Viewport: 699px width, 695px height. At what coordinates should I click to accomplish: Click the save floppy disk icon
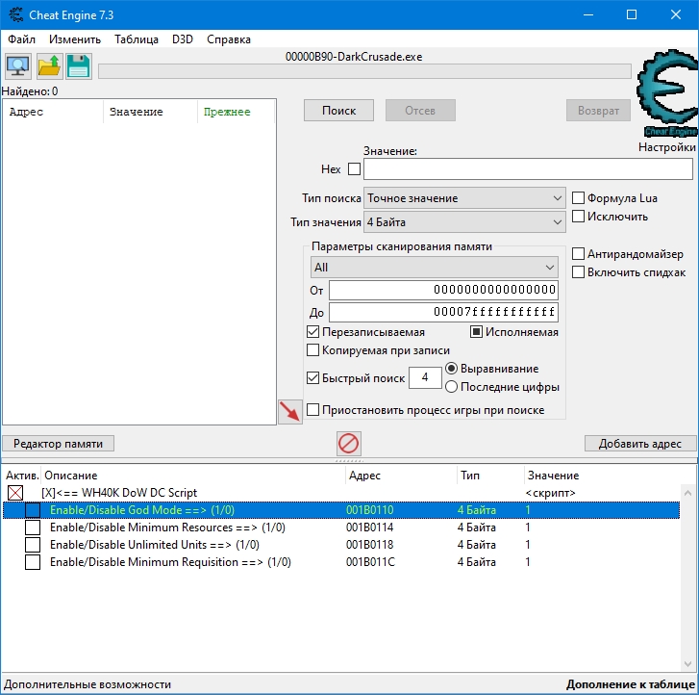[x=79, y=66]
